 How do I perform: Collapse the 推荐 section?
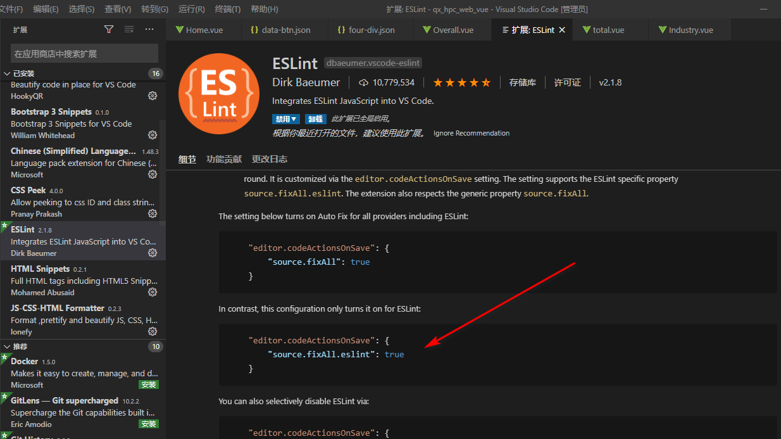click(x=7, y=347)
